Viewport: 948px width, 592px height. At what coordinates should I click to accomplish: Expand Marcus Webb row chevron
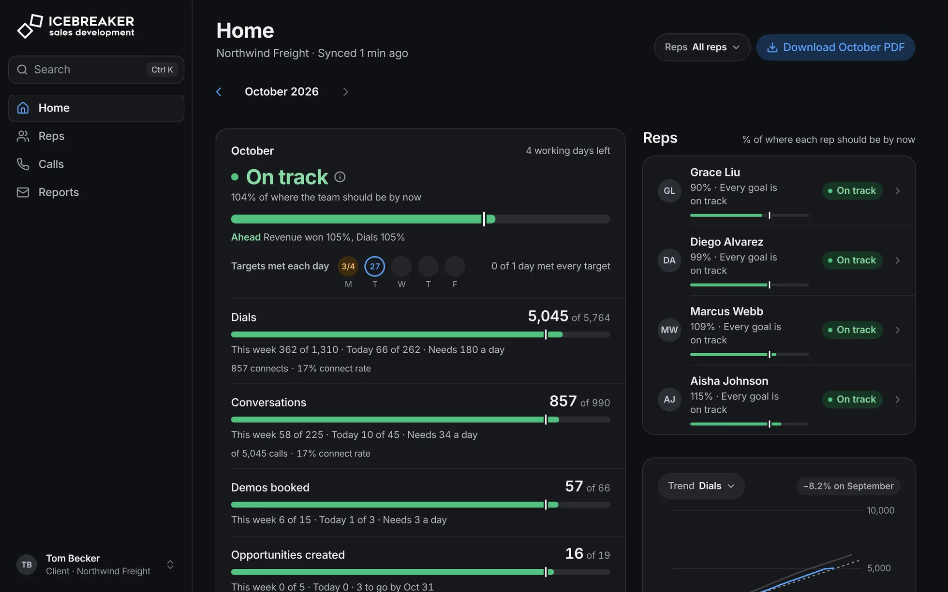pos(898,330)
